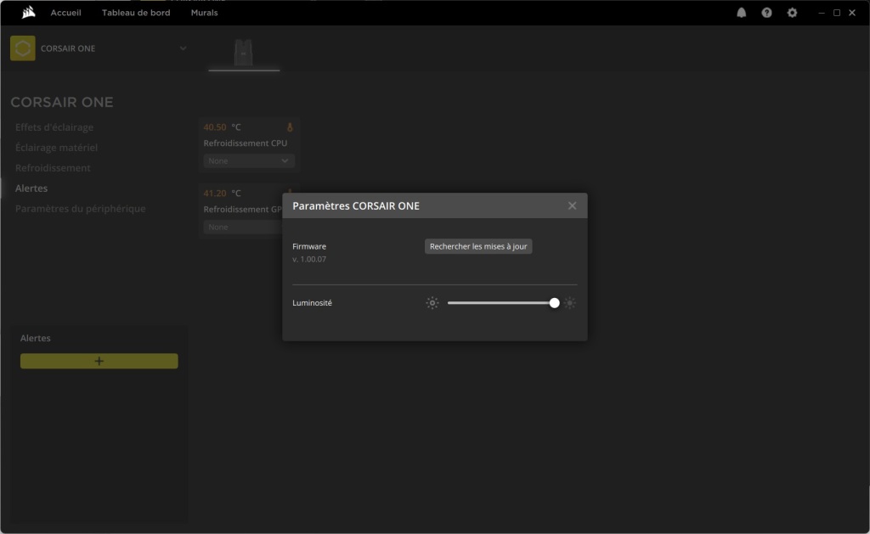Open the Refroidissement CPU None dropdown
870x534 pixels.
tap(249, 160)
